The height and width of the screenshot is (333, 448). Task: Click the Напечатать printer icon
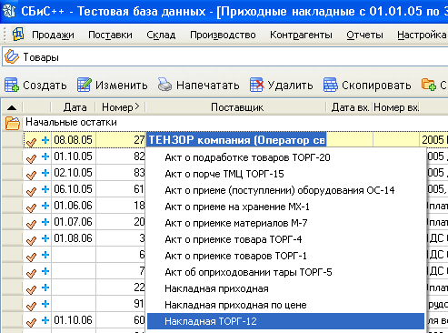[x=164, y=85]
